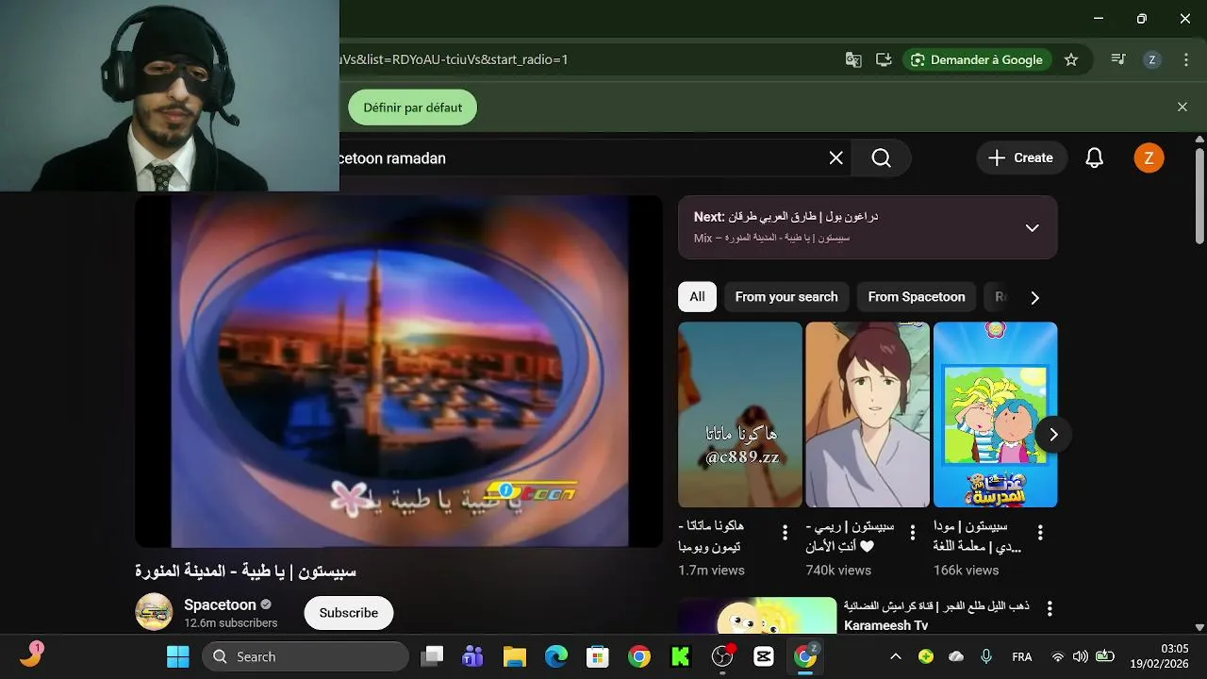Dismiss the Définir par défaut info bar
The image size is (1207, 679).
tap(1182, 108)
